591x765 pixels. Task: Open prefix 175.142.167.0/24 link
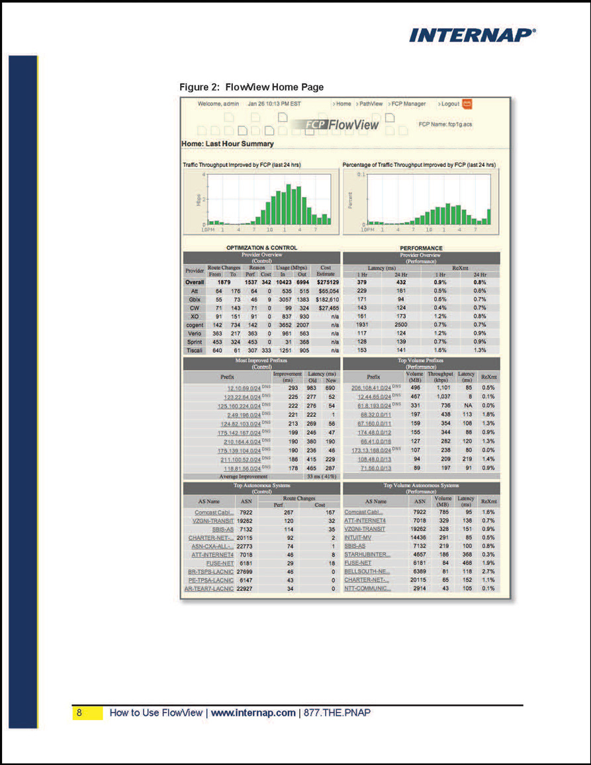[x=239, y=433]
